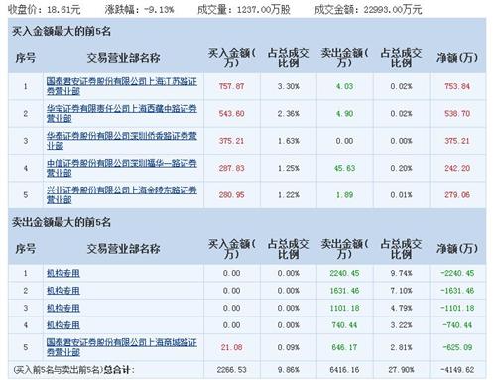Select net amount -1631.46
Image resolution: width=496 pixels, height=380 pixels.
[457, 291]
